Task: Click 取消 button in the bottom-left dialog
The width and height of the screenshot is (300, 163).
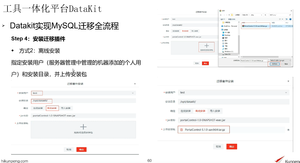Action: tap(69, 149)
